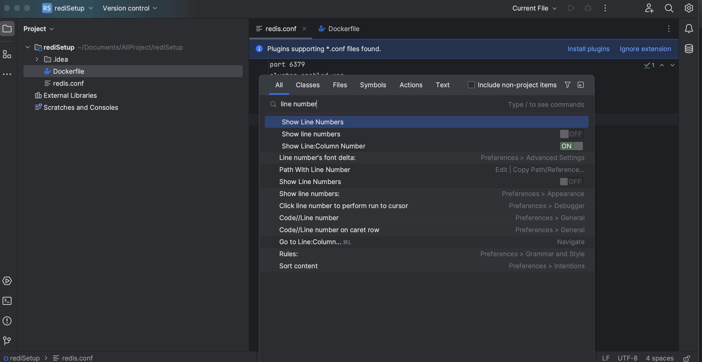The height and width of the screenshot is (362, 702).
Task: Click the 4 spaces indent widget
Action: [659, 358]
